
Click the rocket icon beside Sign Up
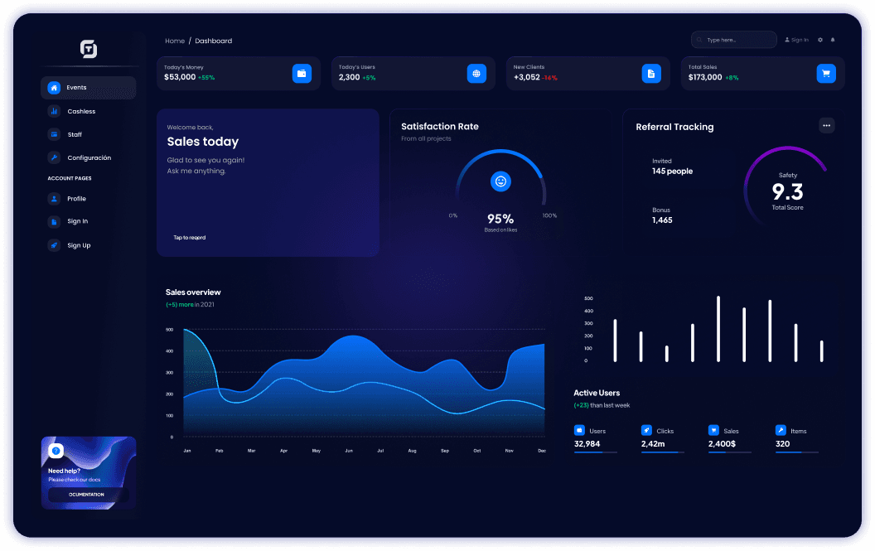pyautogui.click(x=54, y=245)
